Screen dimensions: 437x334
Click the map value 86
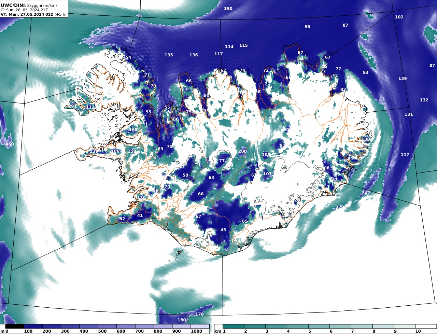click(176, 119)
